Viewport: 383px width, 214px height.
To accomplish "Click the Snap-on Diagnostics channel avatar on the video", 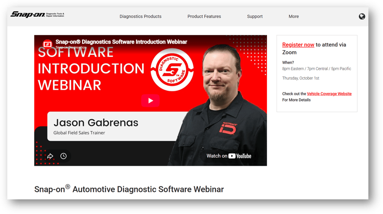I will coord(47,44).
